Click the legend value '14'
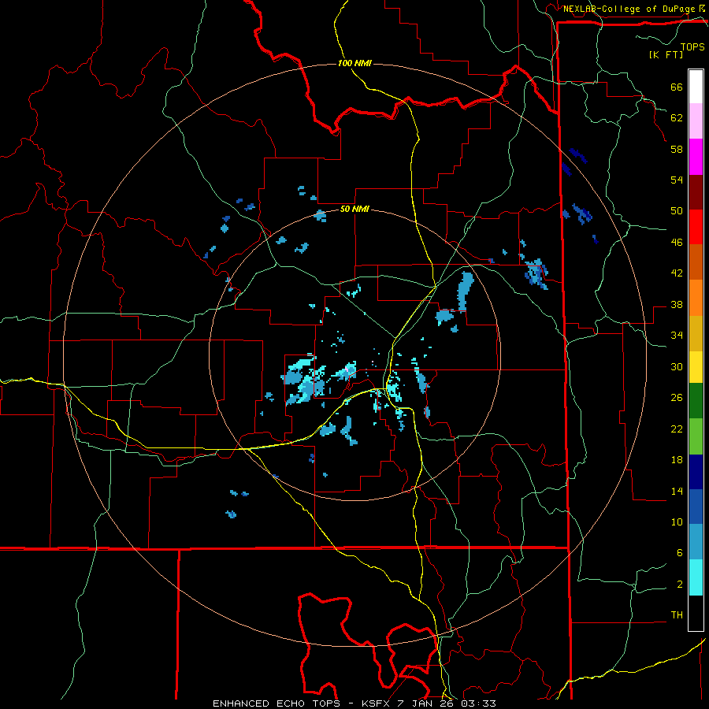 point(677,491)
